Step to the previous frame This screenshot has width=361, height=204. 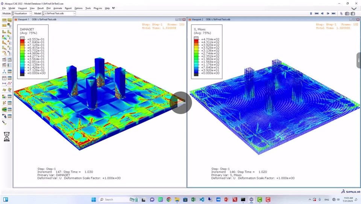[x=322, y=14]
